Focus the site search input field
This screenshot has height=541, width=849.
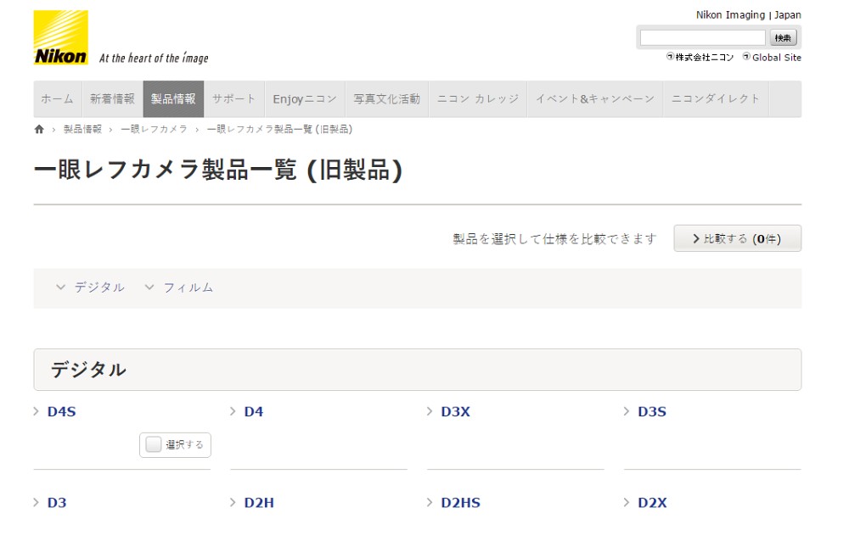click(x=703, y=38)
